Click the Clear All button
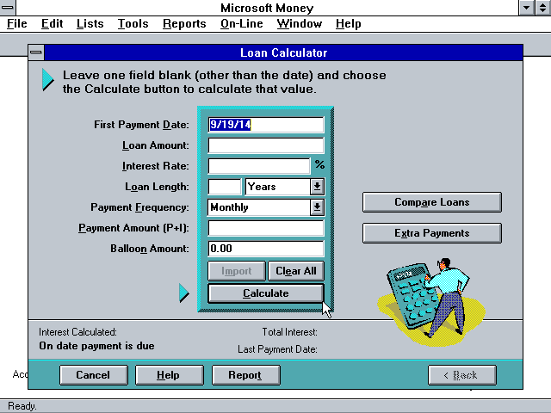The height and width of the screenshot is (413, 551). 295,271
